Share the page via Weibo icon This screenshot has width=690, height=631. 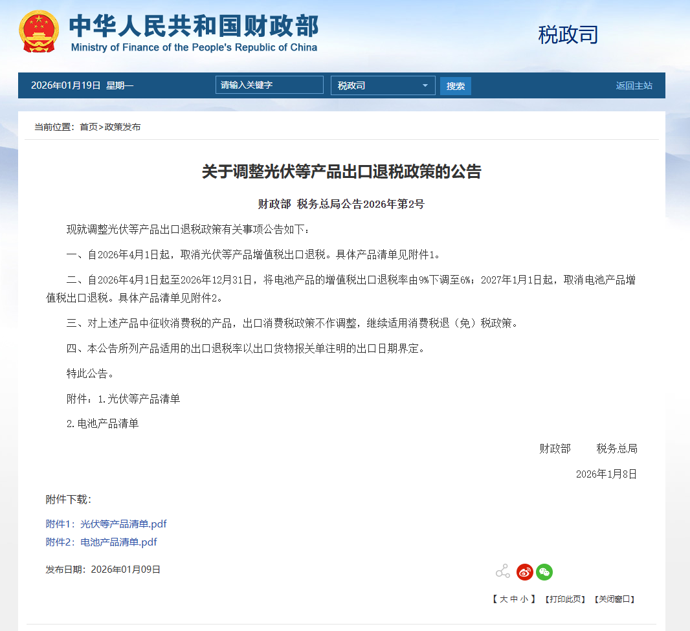pyautogui.click(x=524, y=572)
